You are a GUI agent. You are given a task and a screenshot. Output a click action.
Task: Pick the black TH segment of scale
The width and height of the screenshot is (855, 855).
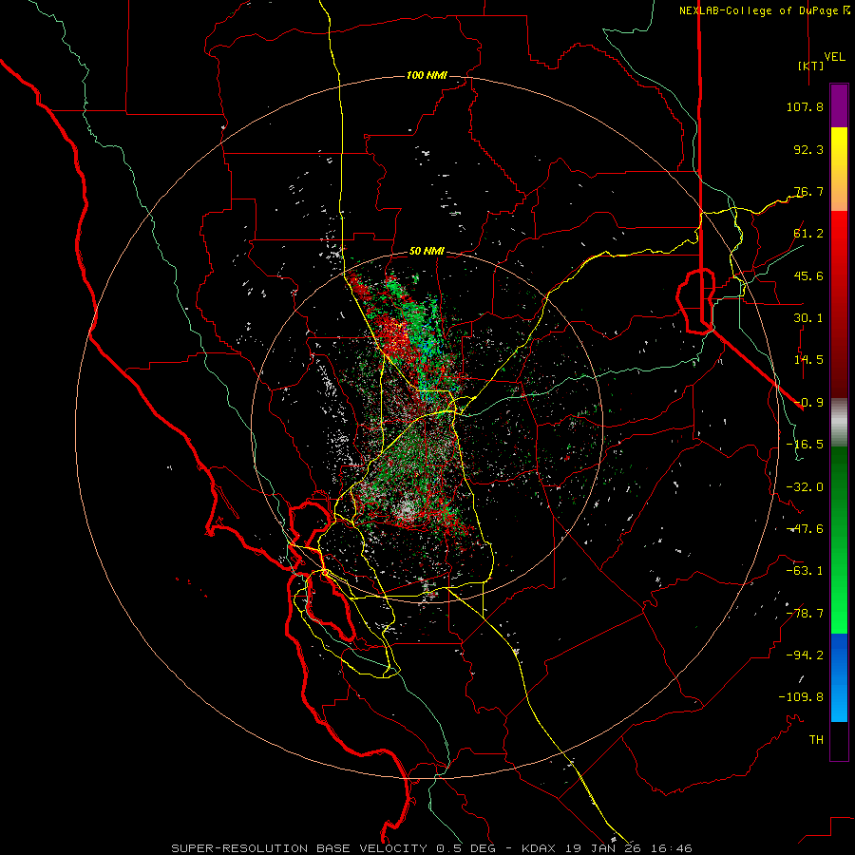coord(839,741)
